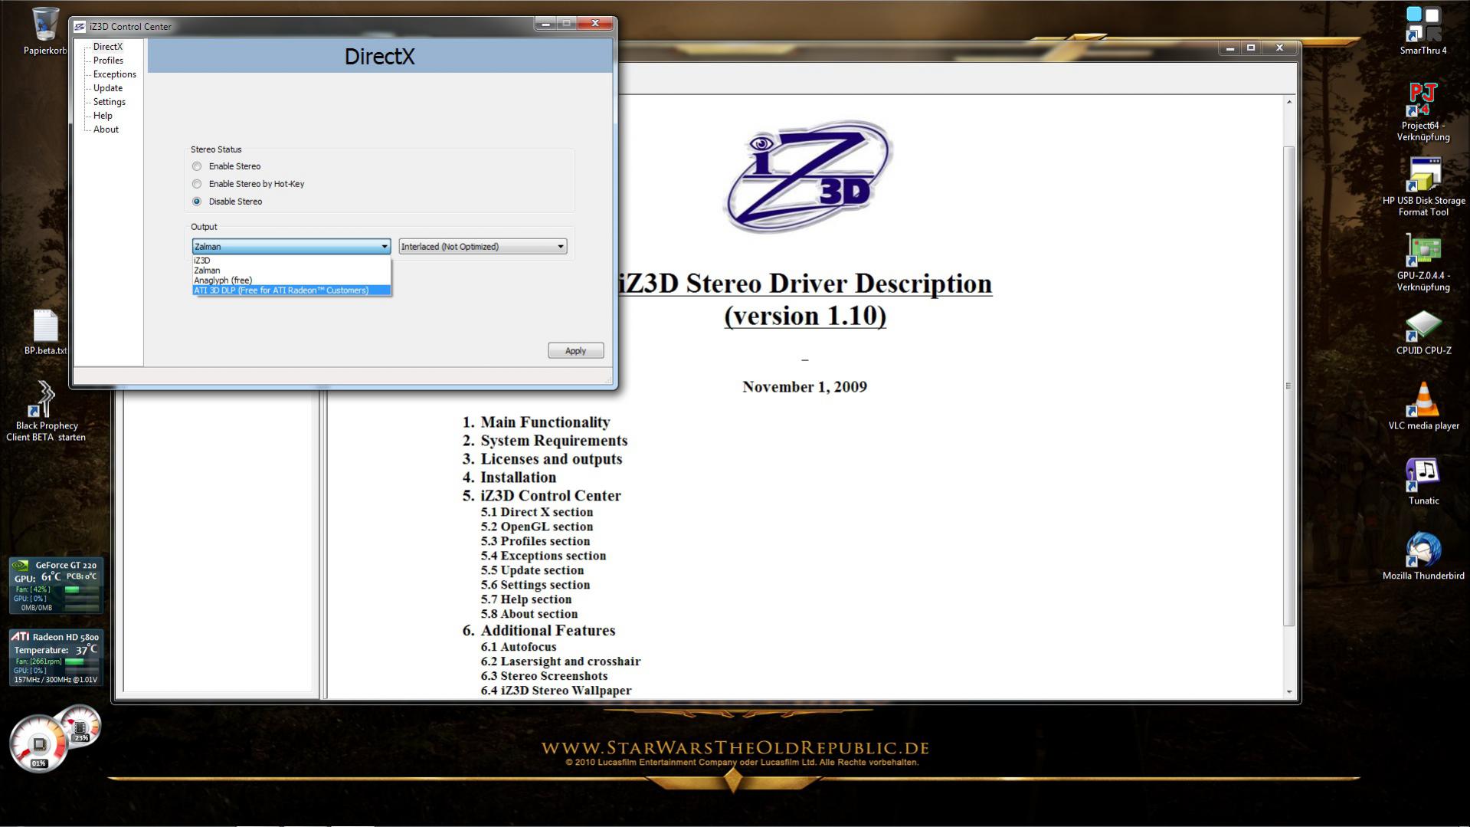Click the GeForce GT 220 monitor gadget
Image resolution: width=1470 pixels, height=827 pixels.
tap(56, 586)
